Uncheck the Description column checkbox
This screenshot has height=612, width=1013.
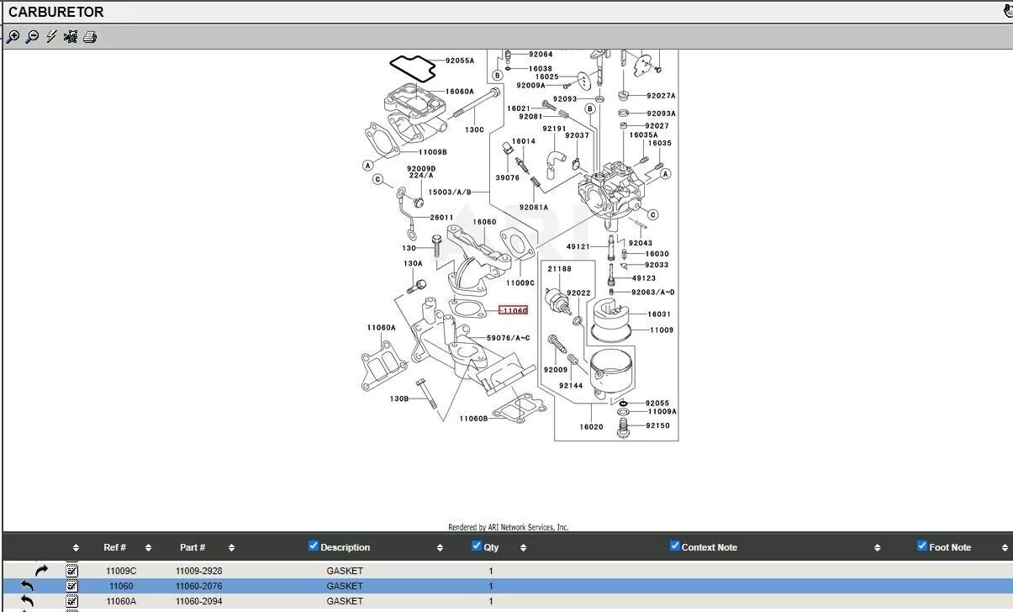click(314, 546)
